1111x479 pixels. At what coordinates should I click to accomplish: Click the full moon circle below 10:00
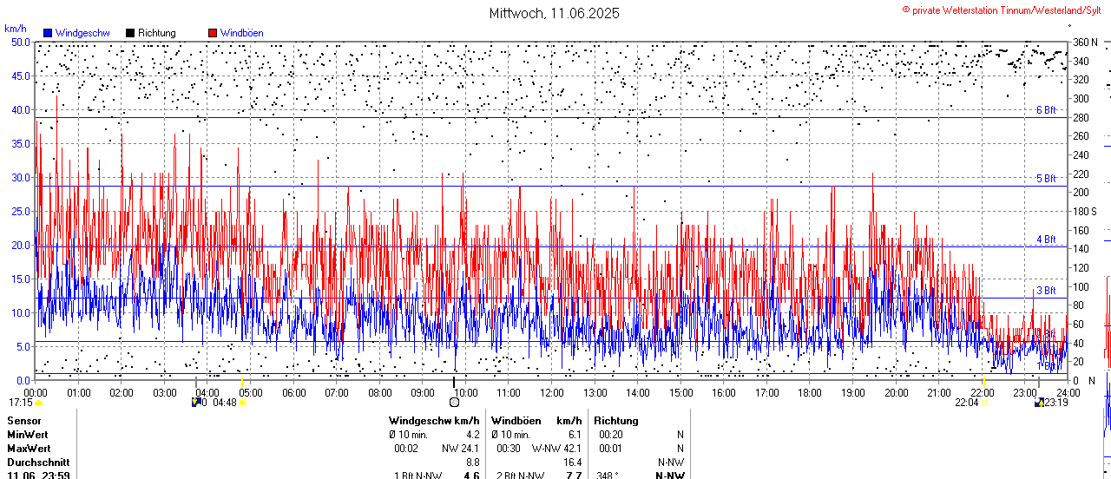[453, 403]
